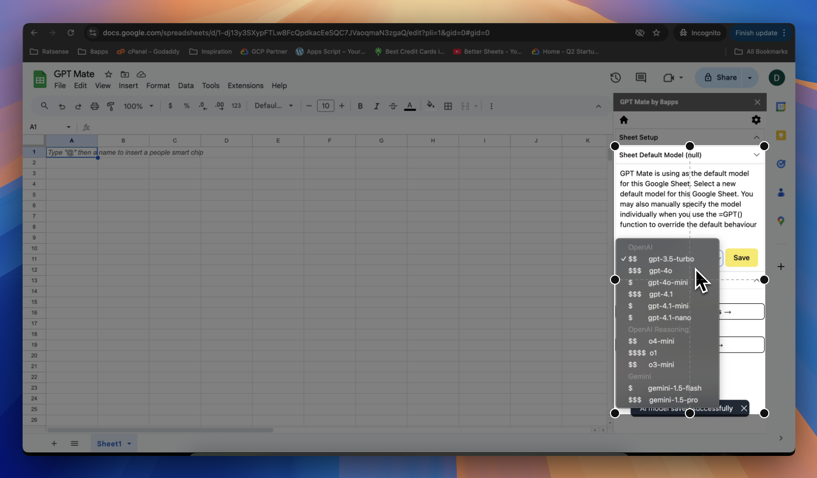Add a new sheet with plus
Image resolution: width=817 pixels, height=478 pixels.
(x=54, y=443)
